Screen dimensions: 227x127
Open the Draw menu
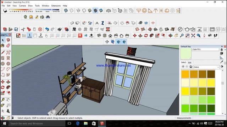point(30,6)
